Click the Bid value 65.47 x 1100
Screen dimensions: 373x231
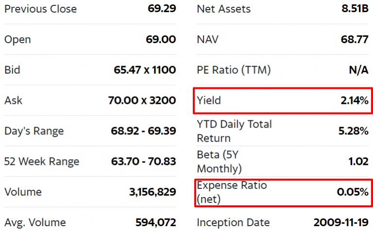[x=145, y=70]
